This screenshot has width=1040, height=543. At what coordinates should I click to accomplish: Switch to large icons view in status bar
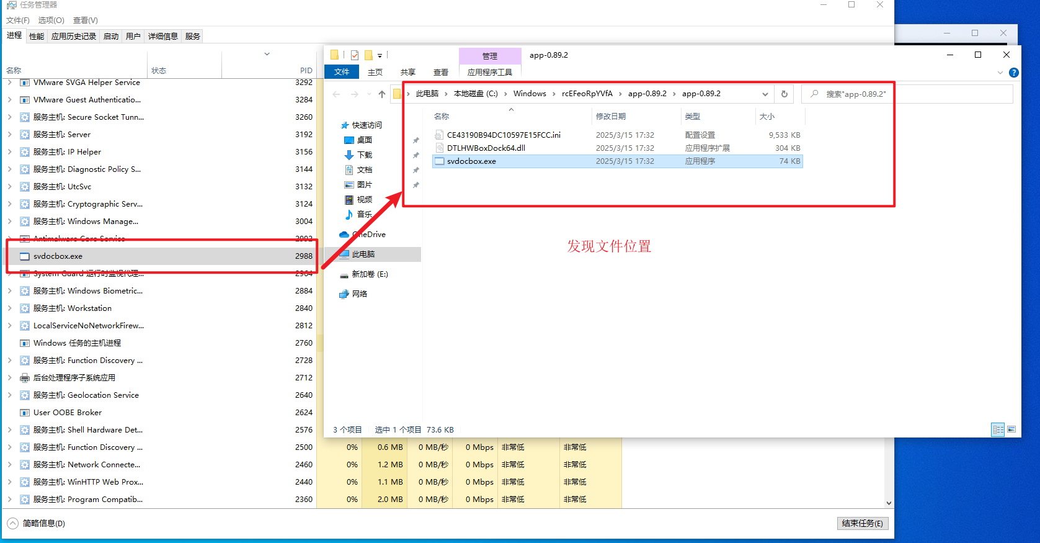tap(1011, 429)
